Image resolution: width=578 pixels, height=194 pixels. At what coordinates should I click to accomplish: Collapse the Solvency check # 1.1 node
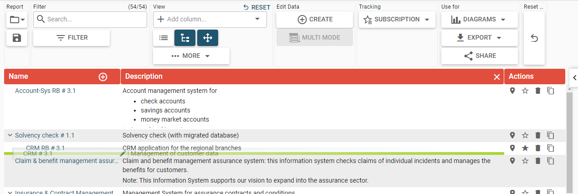[10, 135]
